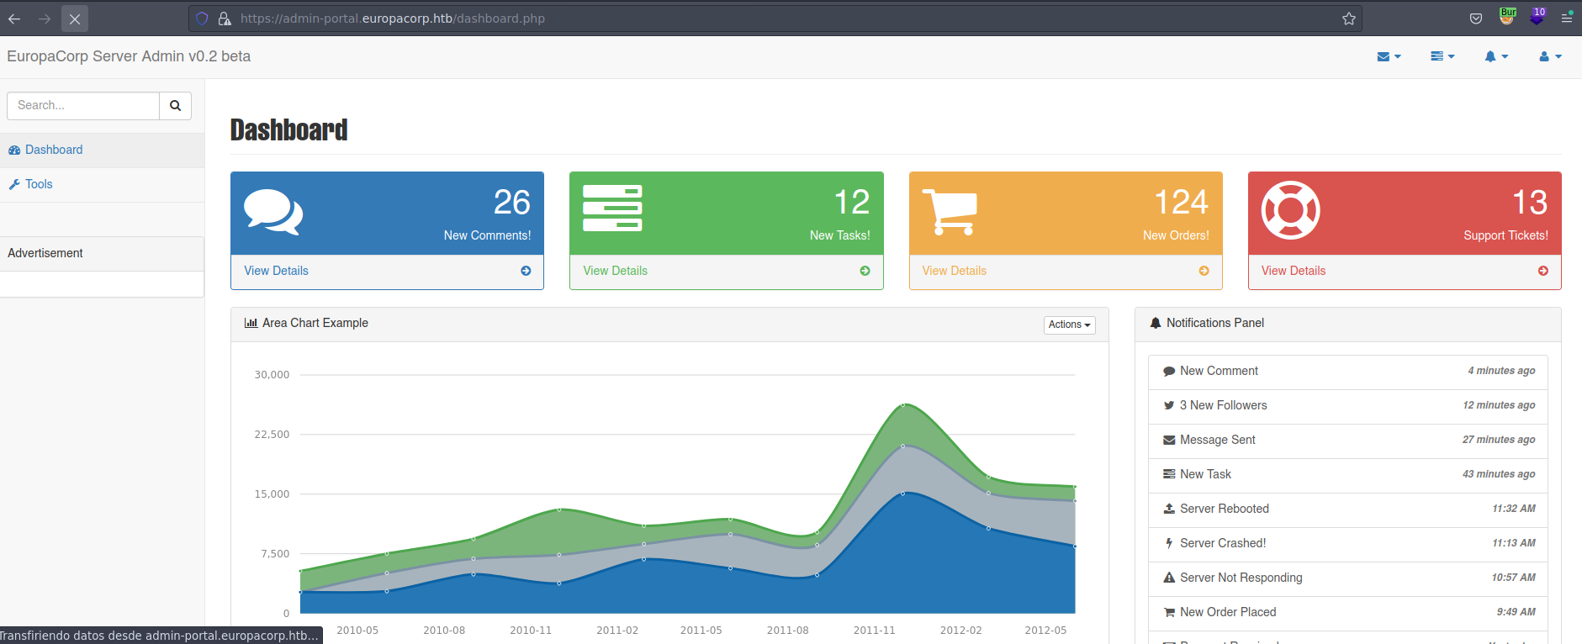Open the Server Not Responding notification
The width and height of the screenshot is (1582, 644).
click(x=1349, y=578)
